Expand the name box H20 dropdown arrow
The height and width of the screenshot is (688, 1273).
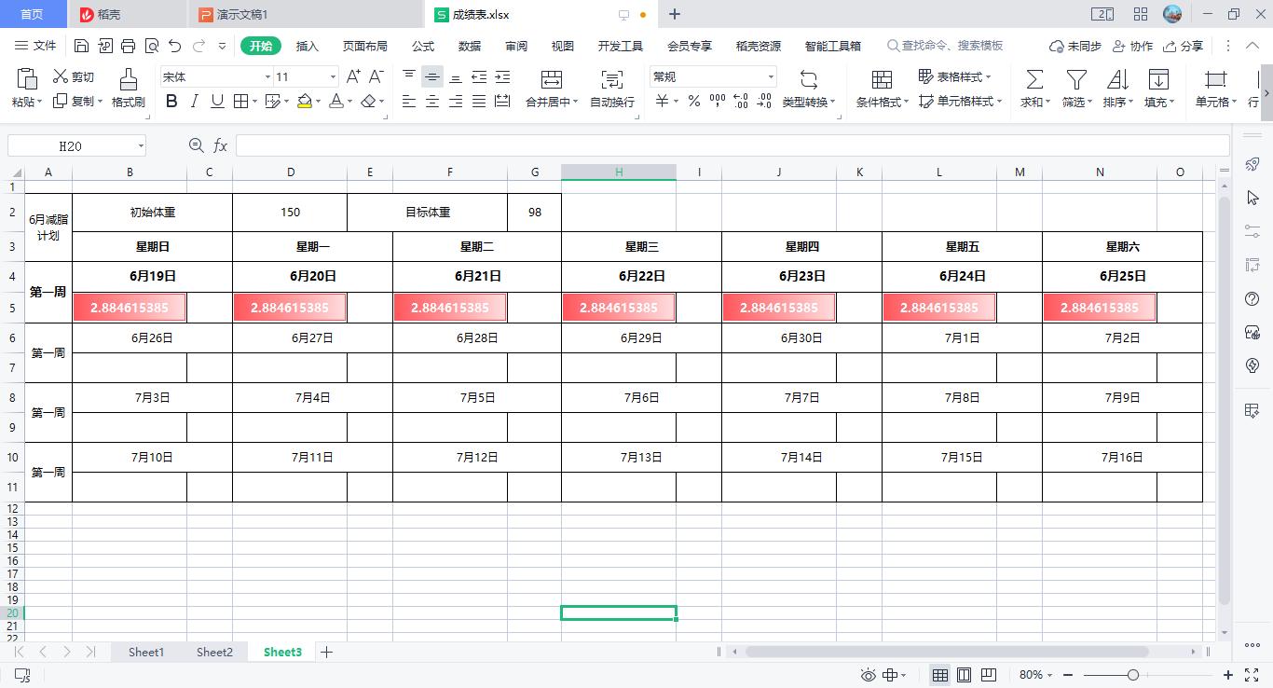[141, 145]
